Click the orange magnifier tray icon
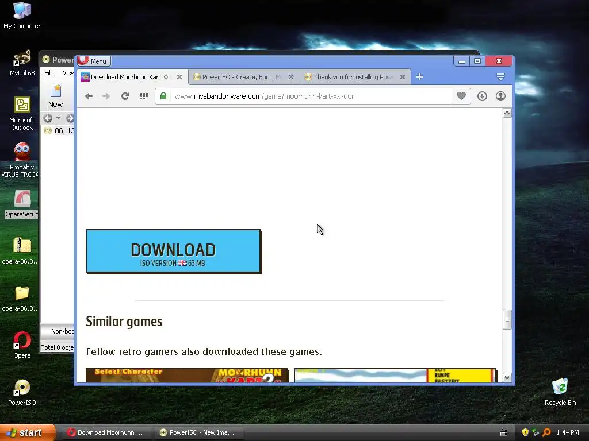Screen dimensions: 589x441 coord(546,432)
